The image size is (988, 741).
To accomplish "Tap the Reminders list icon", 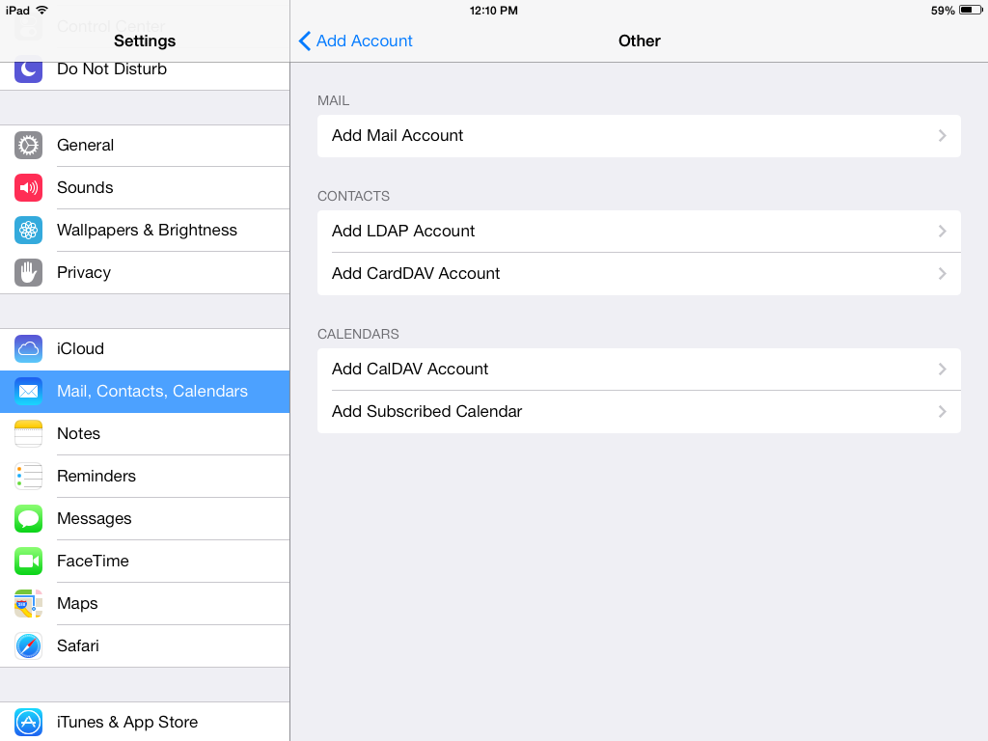I will pos(28,477).
